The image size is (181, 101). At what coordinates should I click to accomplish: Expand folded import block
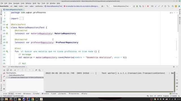(21, 19)
